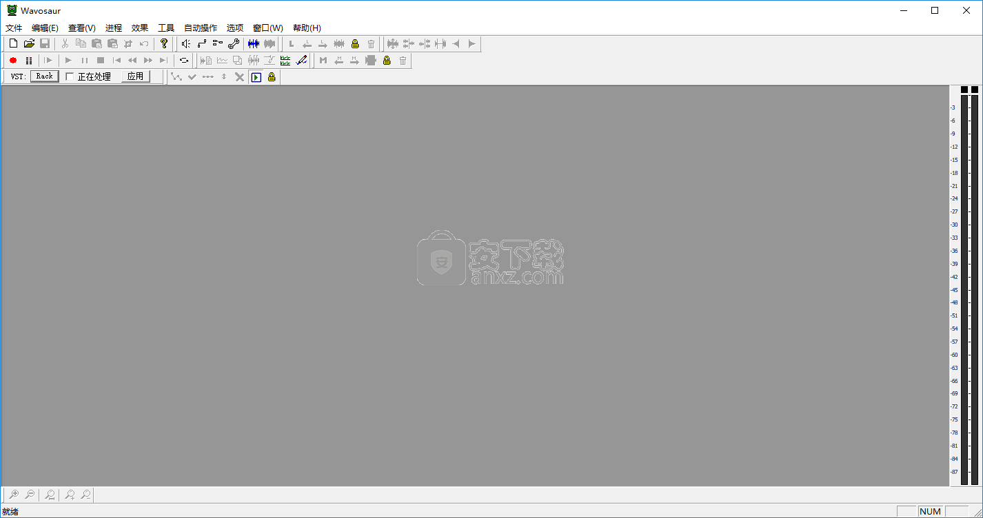The width and height of the screenshot is (983, 518).
Task: Click the X icon in the automation toolbar
Action: click(239, 77)
